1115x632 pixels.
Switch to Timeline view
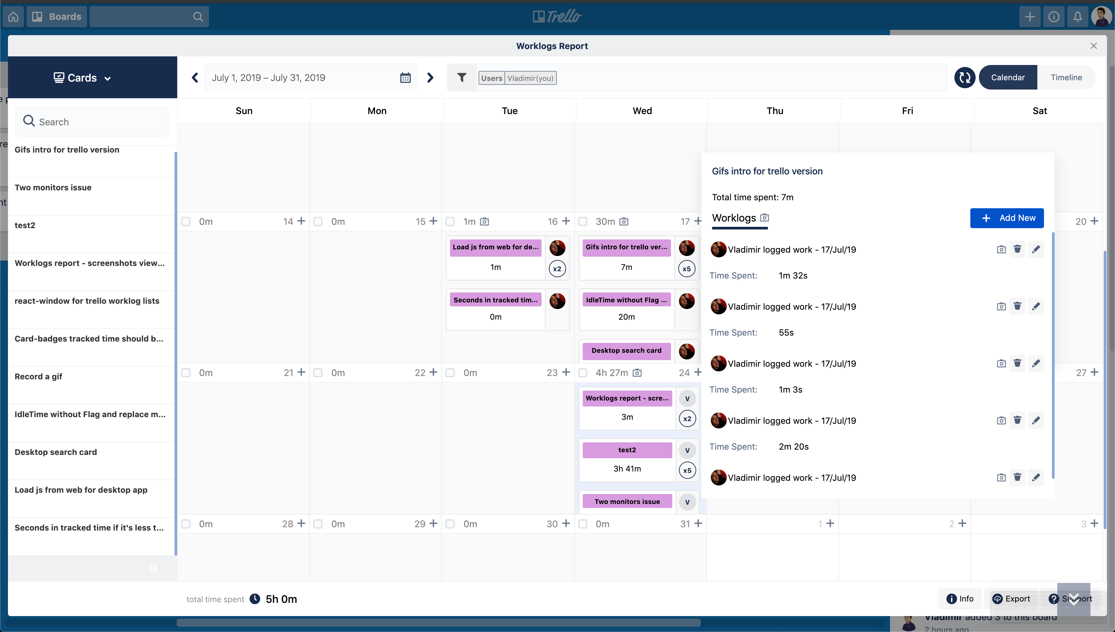coord(1066,77)
